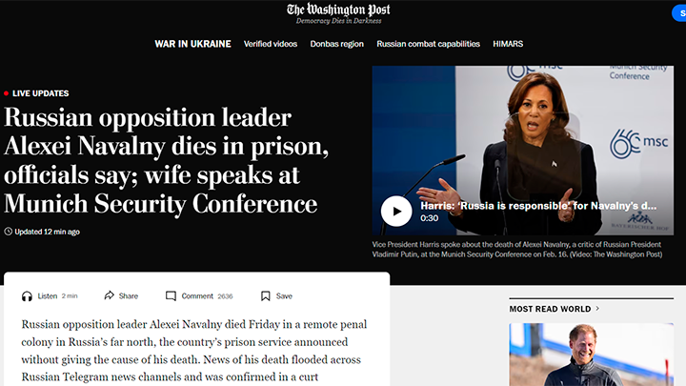Click the Save bookmark icon

point(265,296)
